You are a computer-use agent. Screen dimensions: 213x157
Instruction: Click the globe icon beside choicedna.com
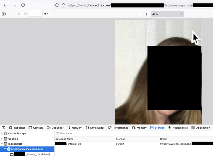click(x=9, y=149)
